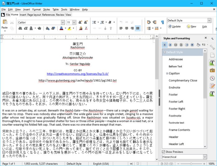Apply red Font Color swatch
217x166 pixels.
click(61, 28)
